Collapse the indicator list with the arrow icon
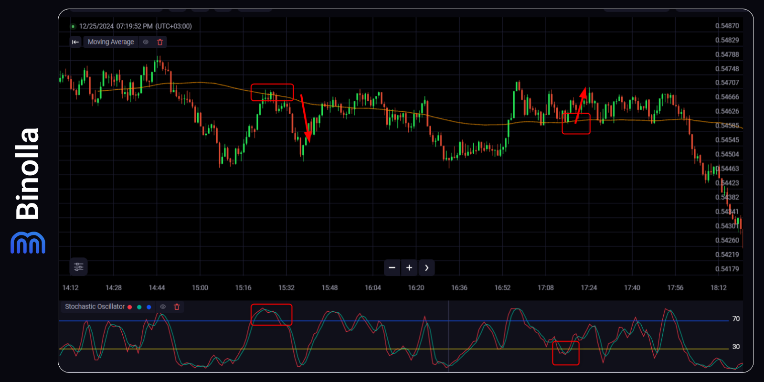The height and width of the screenshot is (382, 764). pyautogui.click(x=75, y=42)
